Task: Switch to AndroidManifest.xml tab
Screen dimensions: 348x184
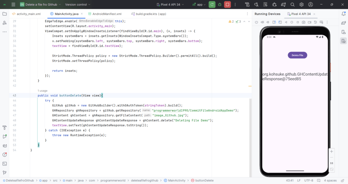Action: (105, 14)
